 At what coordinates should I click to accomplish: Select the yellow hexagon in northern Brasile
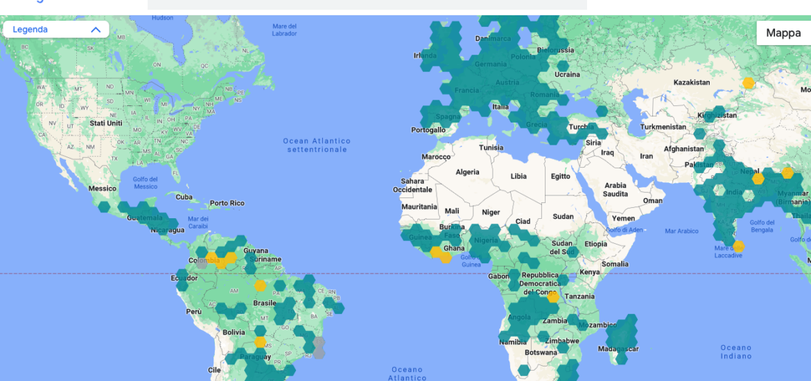click(260, 285)
